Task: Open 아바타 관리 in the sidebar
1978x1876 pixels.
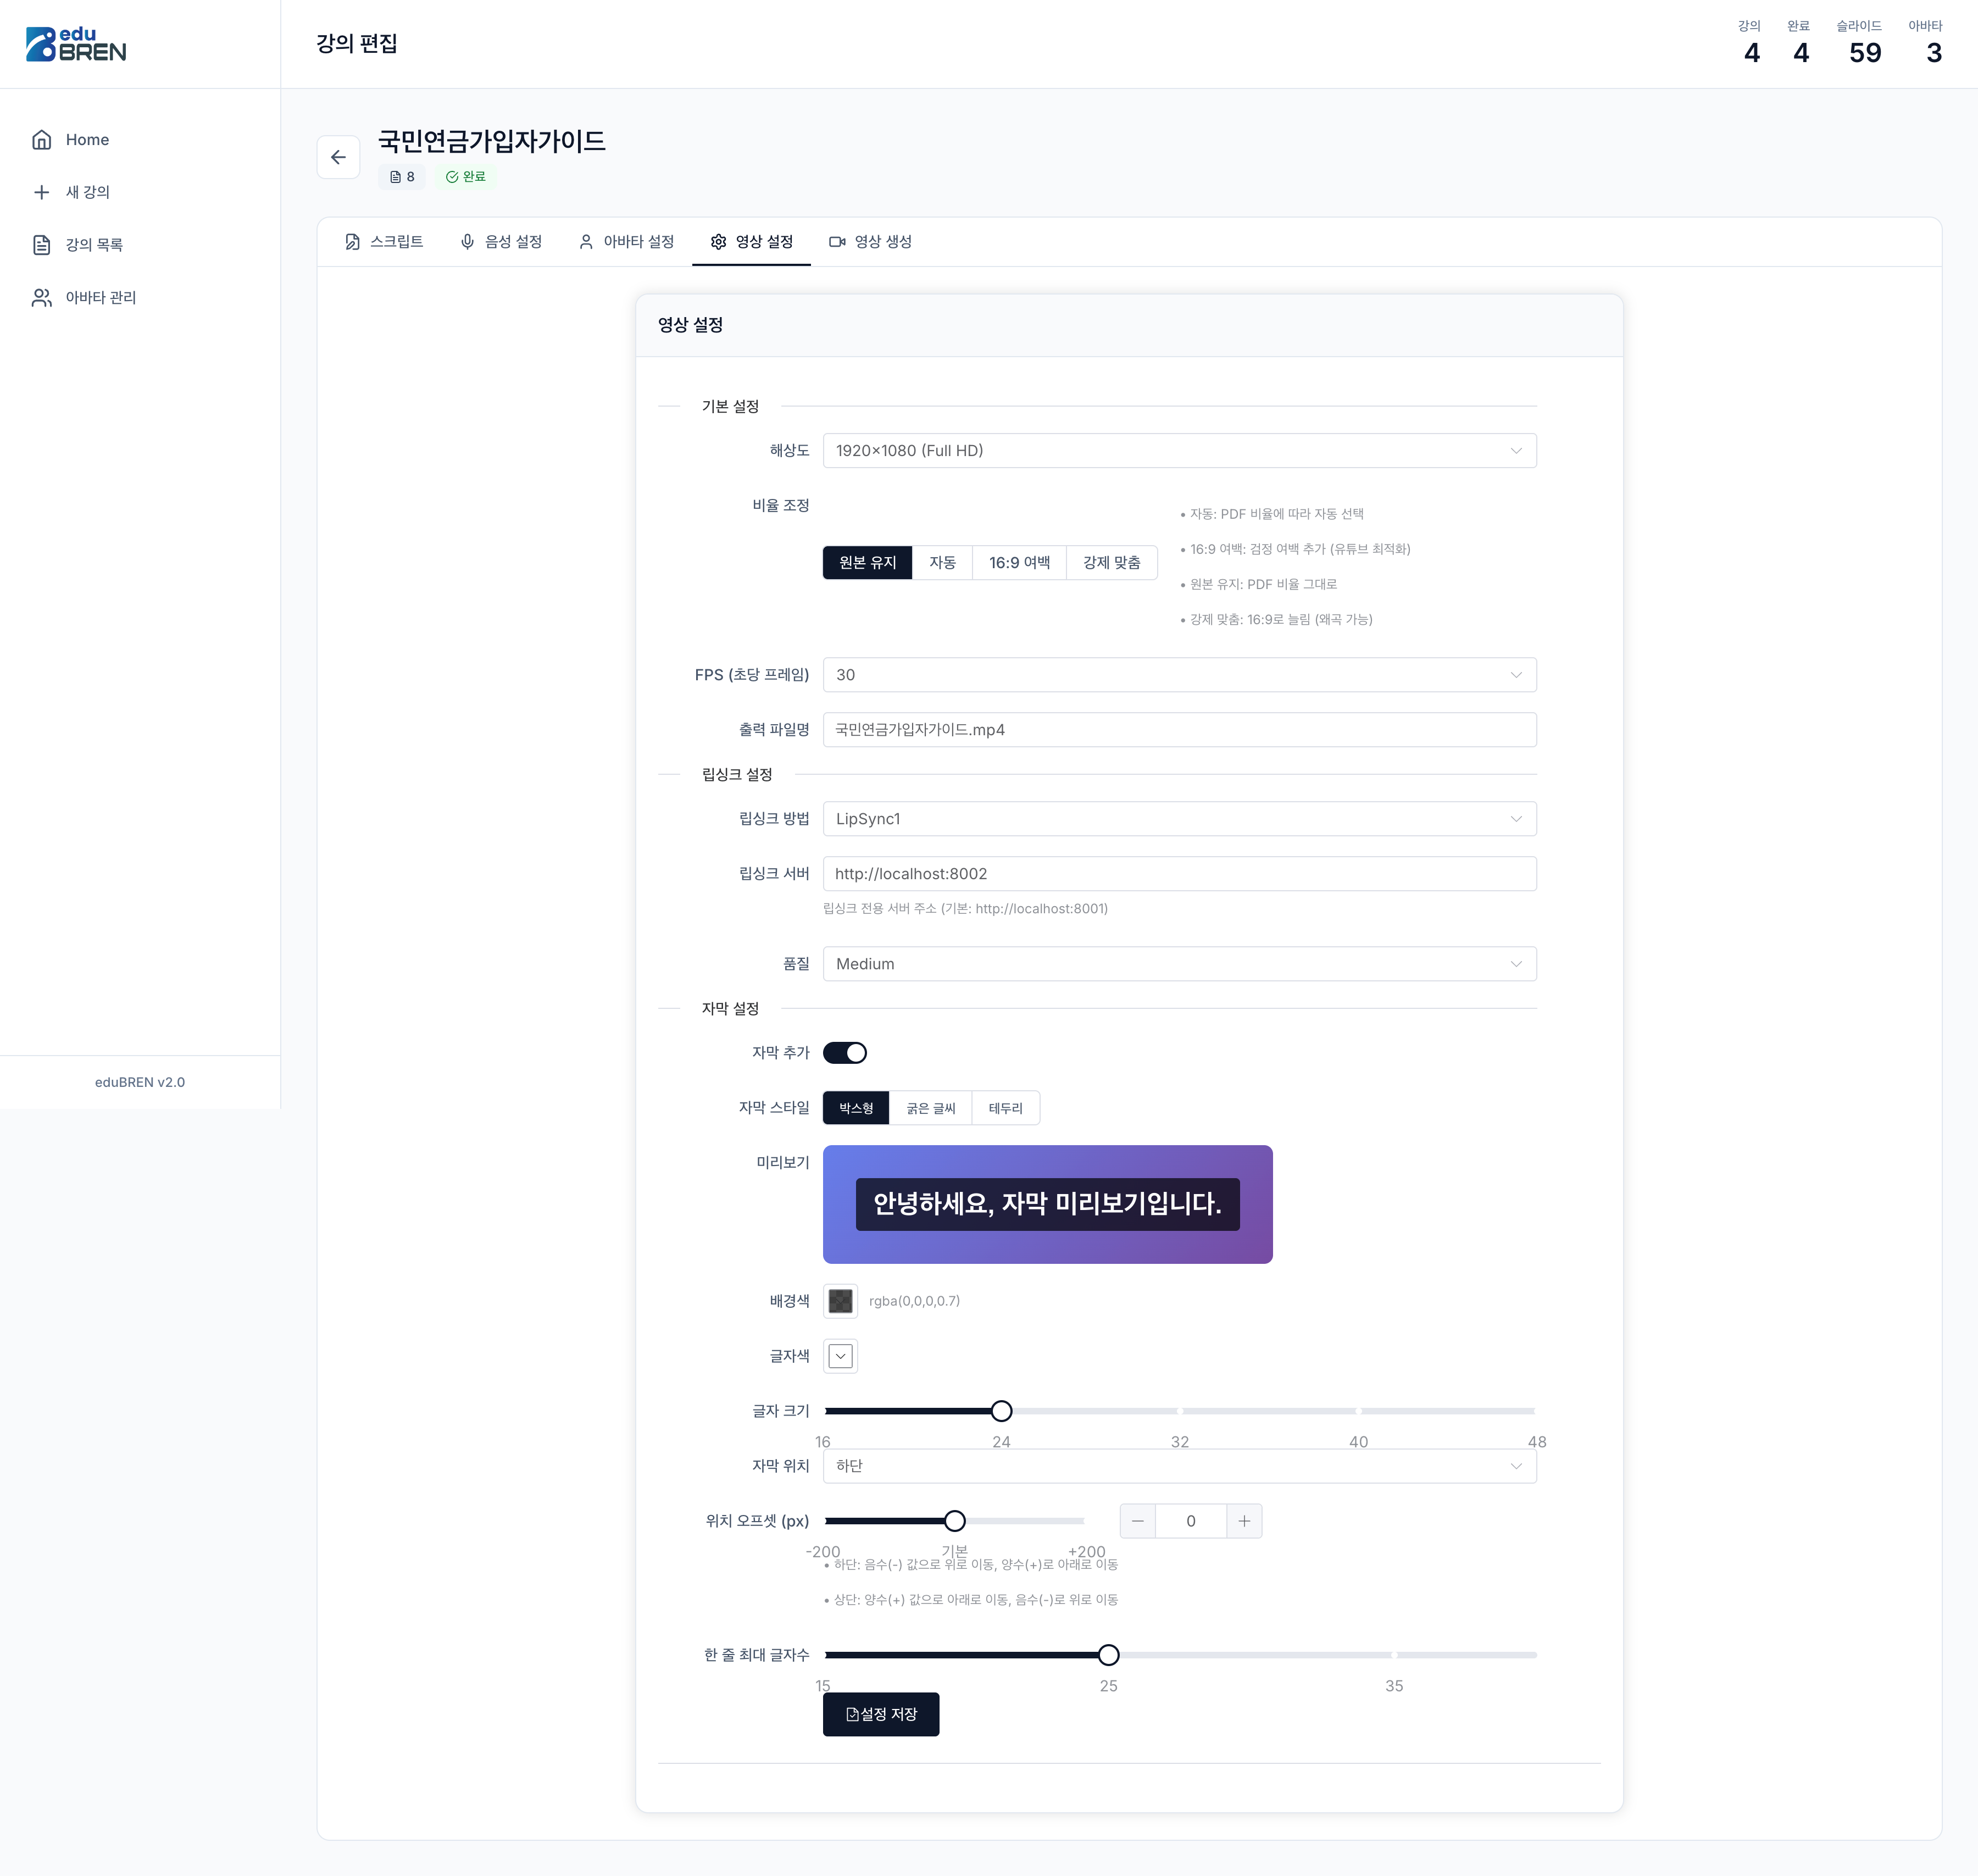Action: [x=140, y=298]
